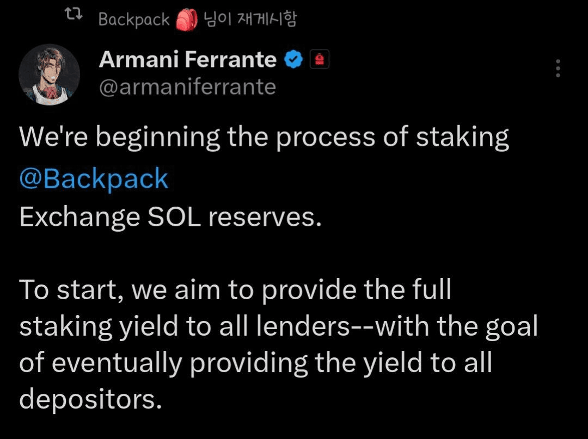Click the word "Exchange" in the post
This screenshot has height=439, width=588.
coord(79,218)
